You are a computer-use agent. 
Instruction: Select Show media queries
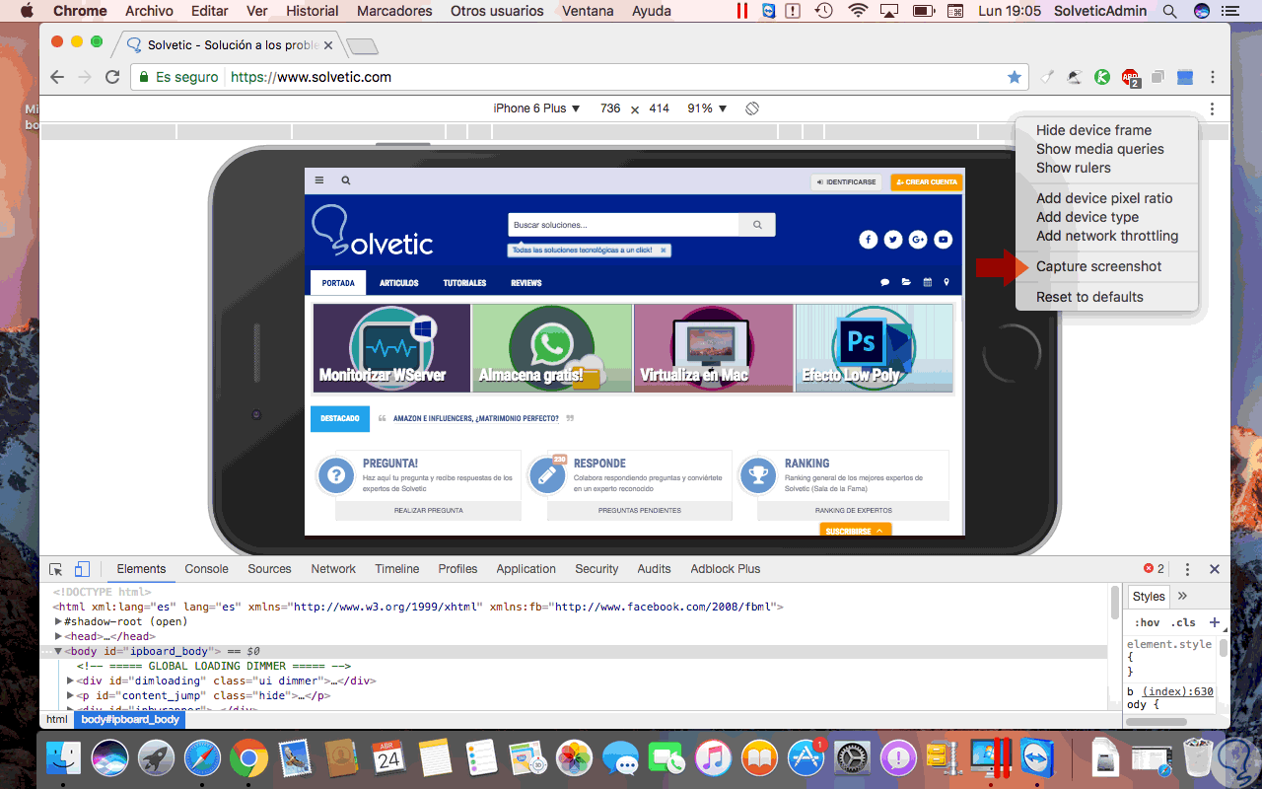pyautogui.click(x=1106, y=149)
